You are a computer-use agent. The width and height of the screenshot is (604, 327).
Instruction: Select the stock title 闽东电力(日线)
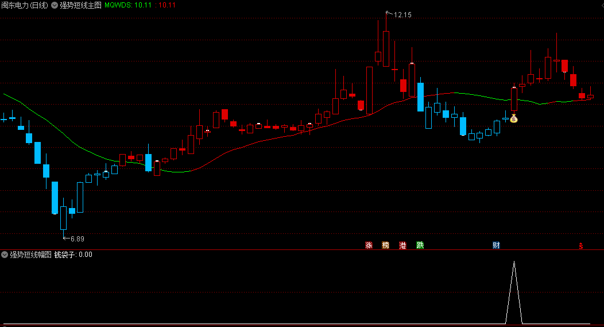point(25,5)
